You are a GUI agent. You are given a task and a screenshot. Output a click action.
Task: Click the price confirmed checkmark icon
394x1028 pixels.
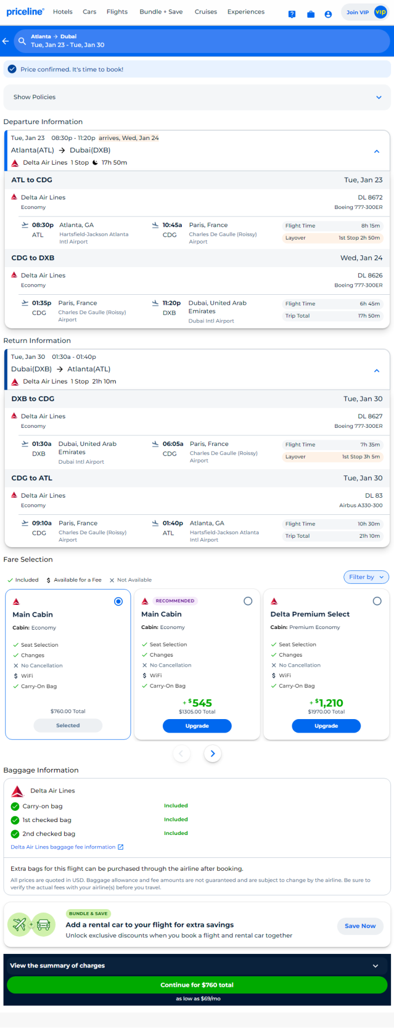pyautogui.click(x=12, y=69)
